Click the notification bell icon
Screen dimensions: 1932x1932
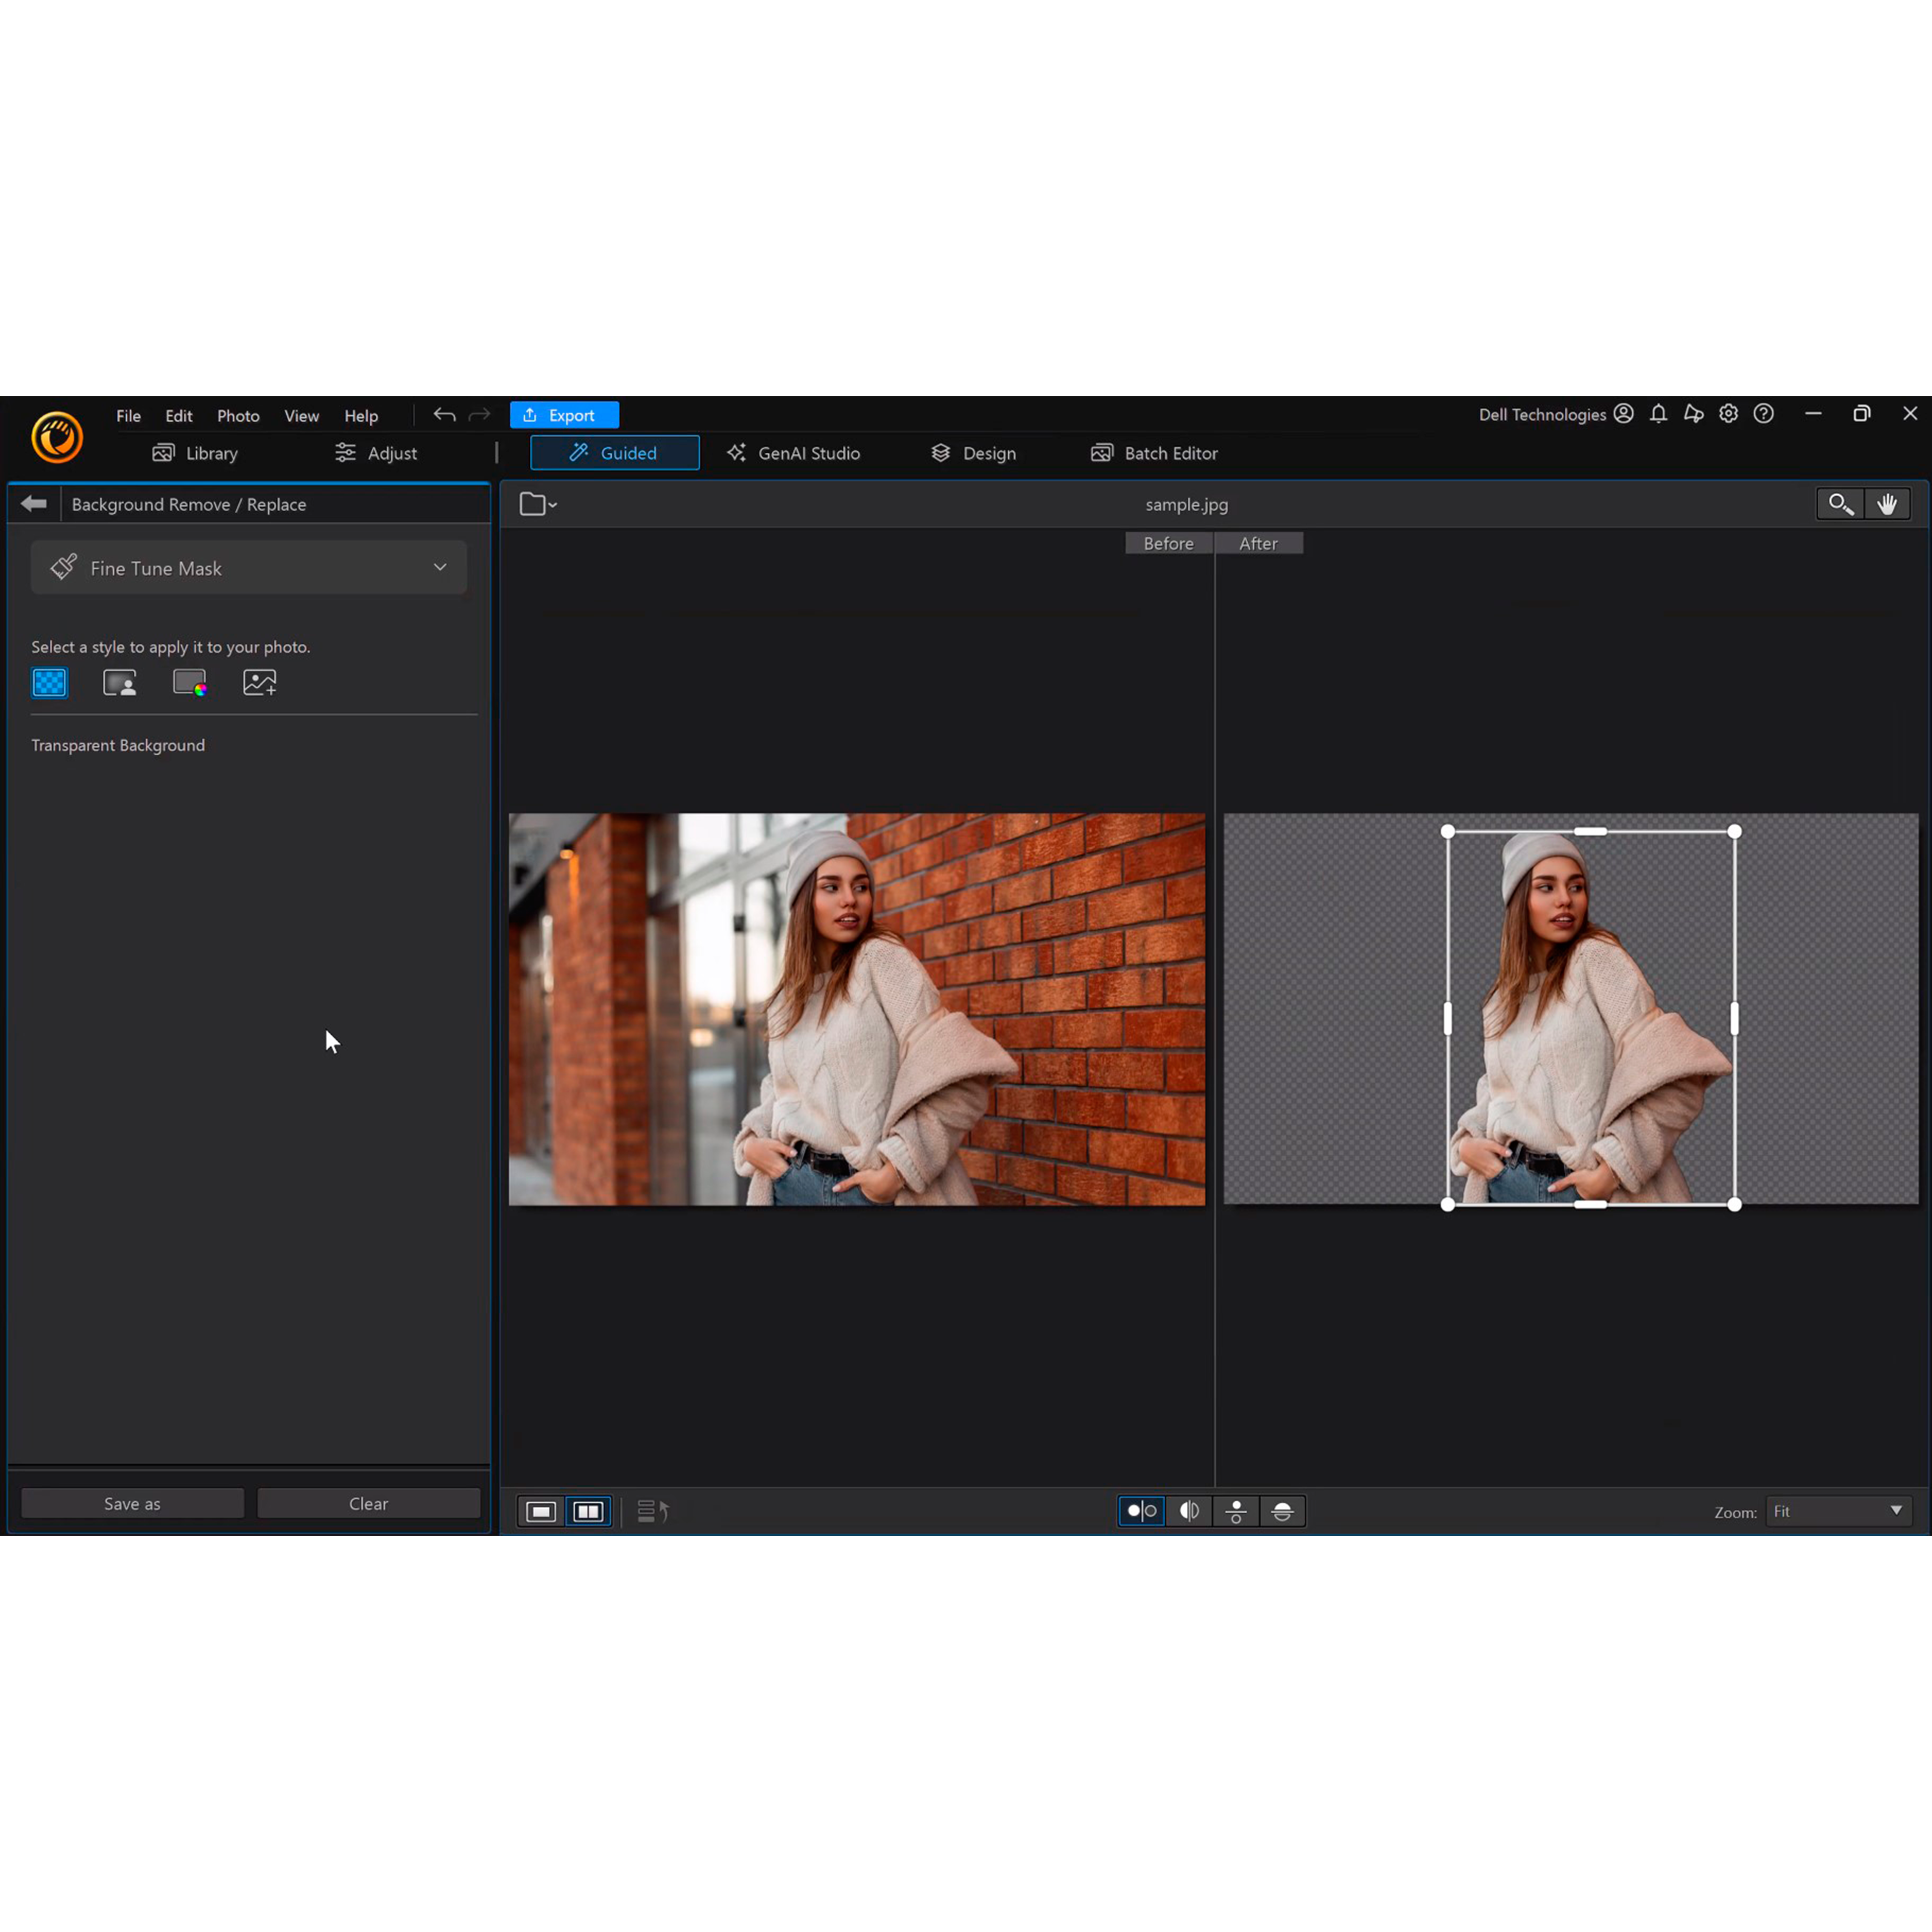pos(1658,414)
